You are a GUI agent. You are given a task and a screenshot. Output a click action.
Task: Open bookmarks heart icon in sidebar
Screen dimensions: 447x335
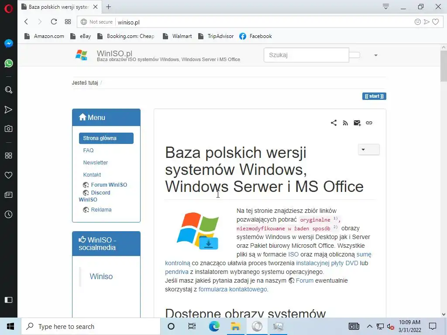point(9,175)
